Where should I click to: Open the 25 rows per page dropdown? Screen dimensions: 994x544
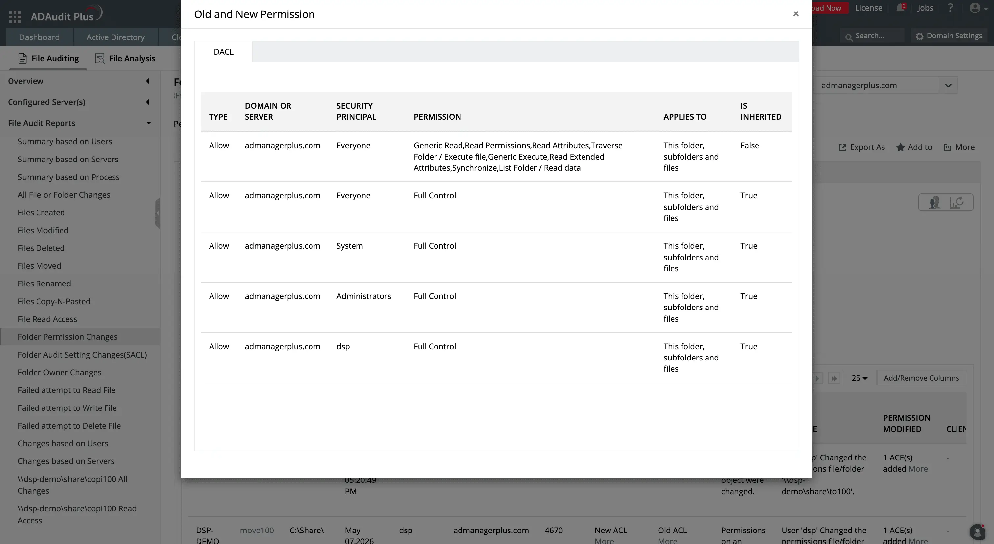point(859,378)
